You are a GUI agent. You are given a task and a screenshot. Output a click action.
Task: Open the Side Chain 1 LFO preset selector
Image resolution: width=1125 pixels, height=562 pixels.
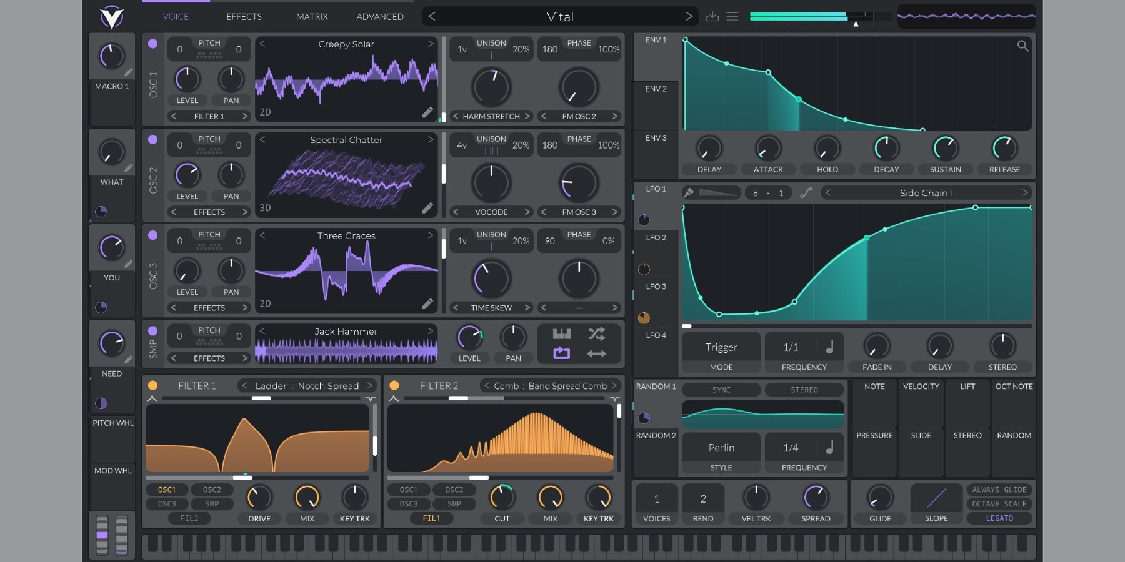[926, 193]
